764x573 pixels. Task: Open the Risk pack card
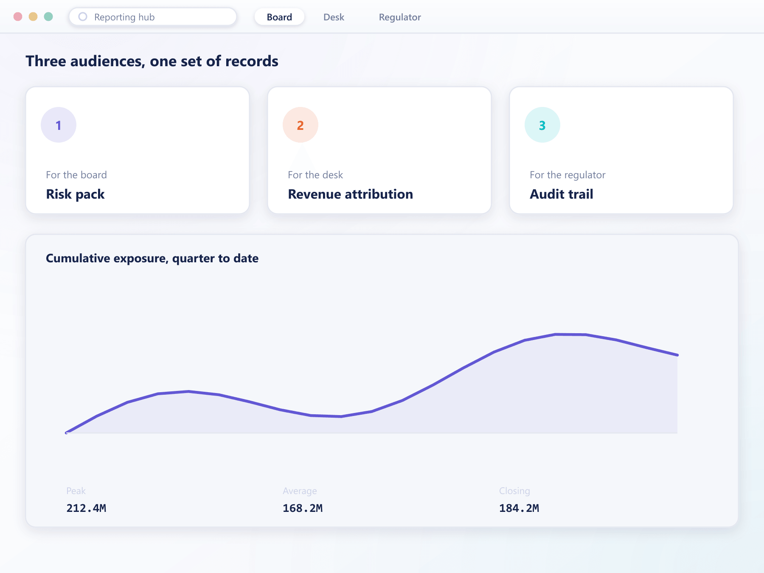tap(138, 150)
